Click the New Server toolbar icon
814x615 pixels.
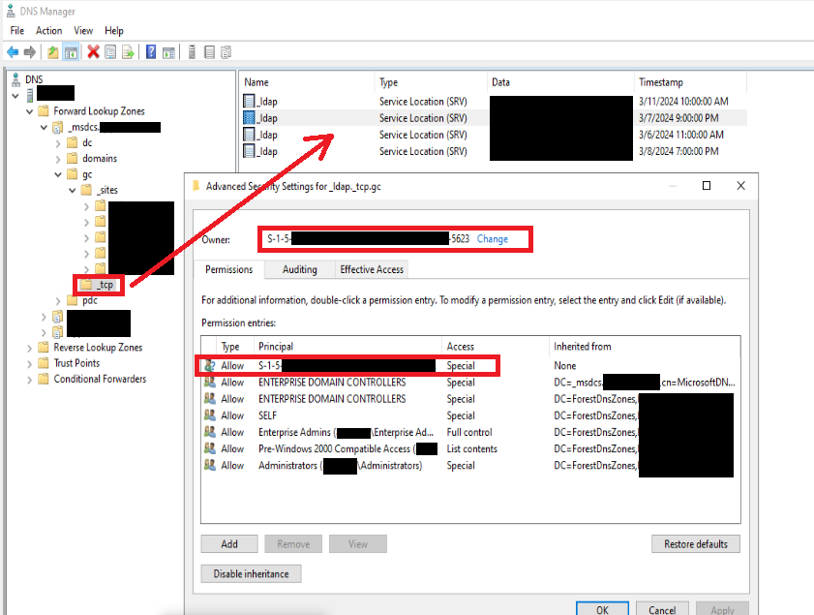coord(192,52)
